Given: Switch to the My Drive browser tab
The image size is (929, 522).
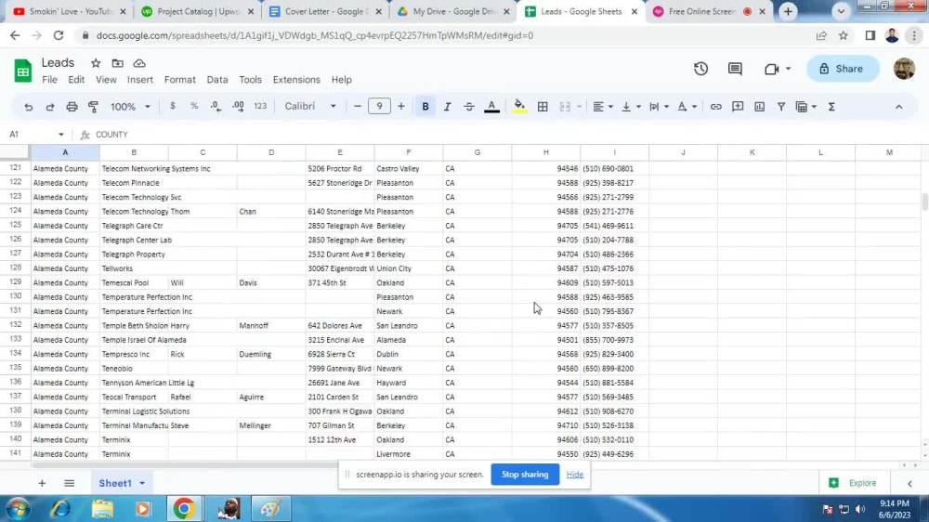Looking at the screenshot, I should click(x=453, y=11).
